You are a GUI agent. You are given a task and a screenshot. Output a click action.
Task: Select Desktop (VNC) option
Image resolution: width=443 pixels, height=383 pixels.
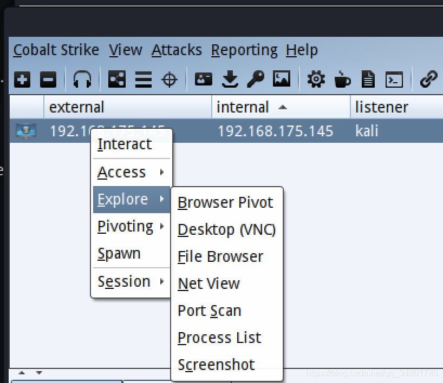pos(227,229)
